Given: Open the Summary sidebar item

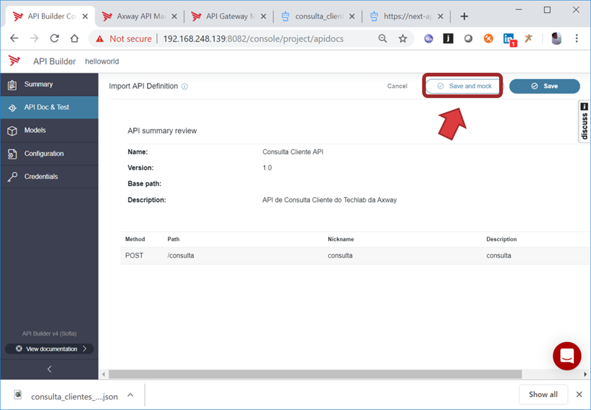Looking at the screenshot, I should pos(49,84).
